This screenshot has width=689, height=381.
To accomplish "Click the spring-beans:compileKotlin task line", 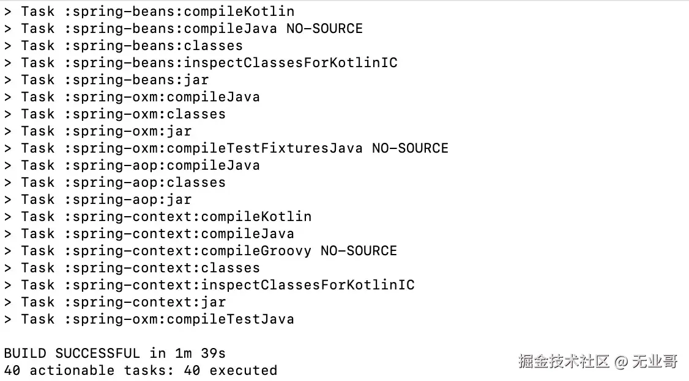I will click(149, 12).
